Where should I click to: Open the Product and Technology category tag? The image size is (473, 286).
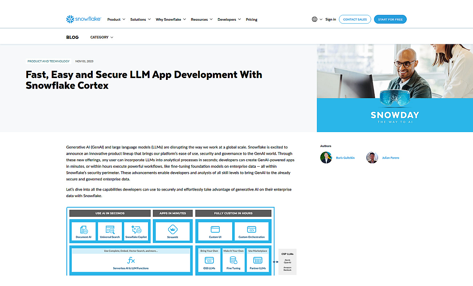tap(48, 61)
